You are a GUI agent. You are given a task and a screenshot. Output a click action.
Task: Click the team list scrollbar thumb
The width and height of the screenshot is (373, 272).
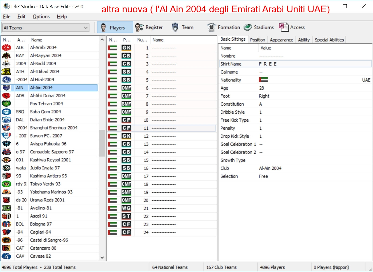(102, 143)
